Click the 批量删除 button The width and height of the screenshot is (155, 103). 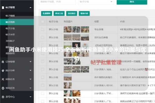point(47,13)
